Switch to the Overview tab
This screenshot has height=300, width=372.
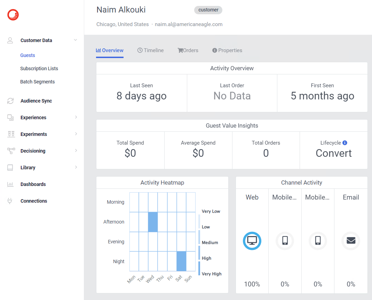click(110, 50)
